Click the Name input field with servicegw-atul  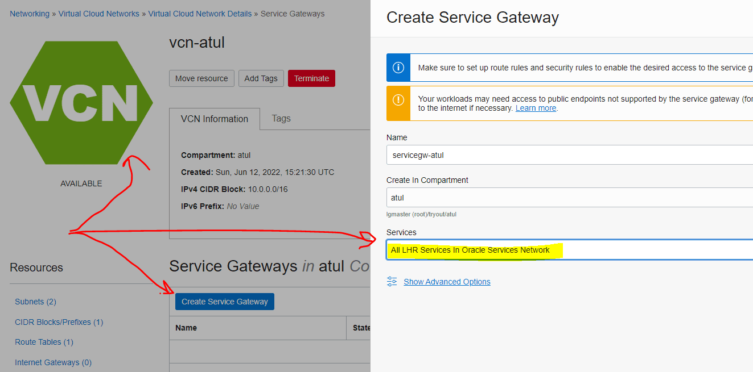[569, 154]
